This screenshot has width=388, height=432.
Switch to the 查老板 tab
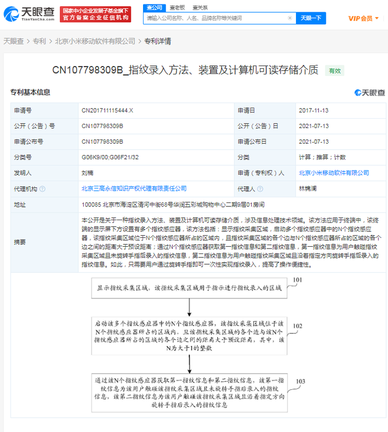(177, 8)
